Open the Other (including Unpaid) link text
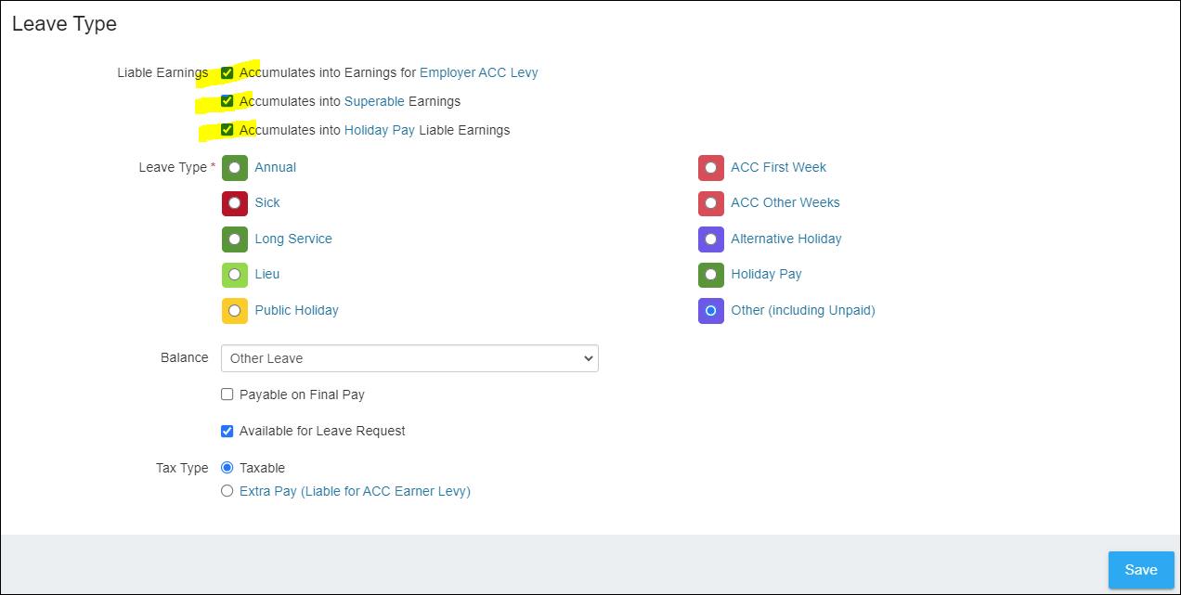The width and height of the screenshot is (1181, 595). (x=803, y=310)
